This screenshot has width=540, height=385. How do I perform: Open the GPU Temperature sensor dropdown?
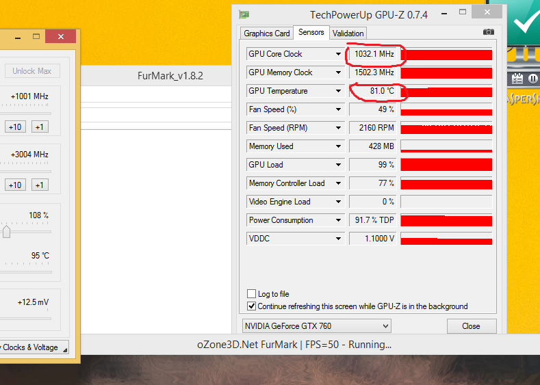coord(338,91)
